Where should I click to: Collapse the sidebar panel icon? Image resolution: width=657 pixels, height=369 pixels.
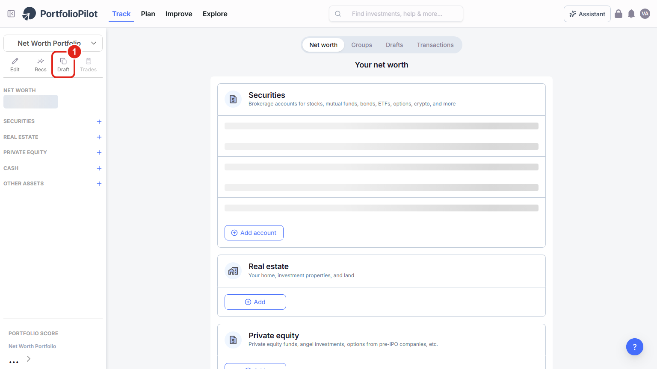pyautogui.click(x=11, y=14)
